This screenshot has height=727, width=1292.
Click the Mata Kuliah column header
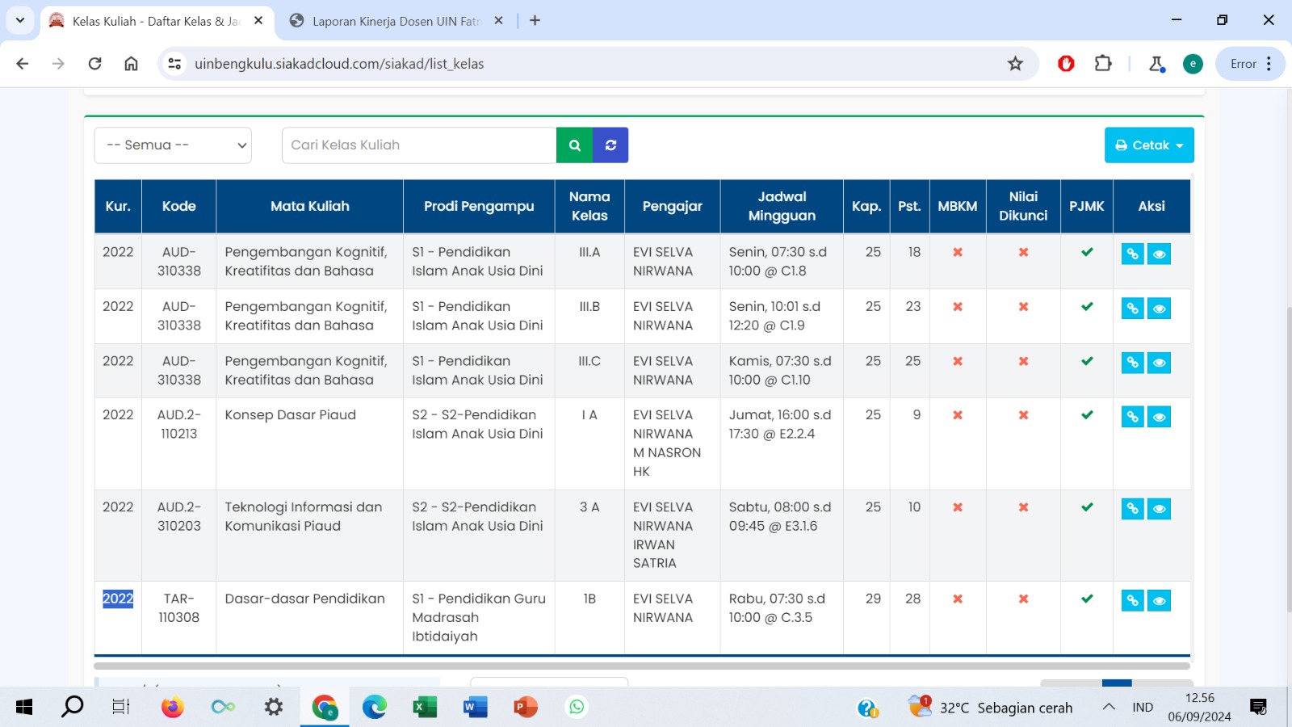309,206
